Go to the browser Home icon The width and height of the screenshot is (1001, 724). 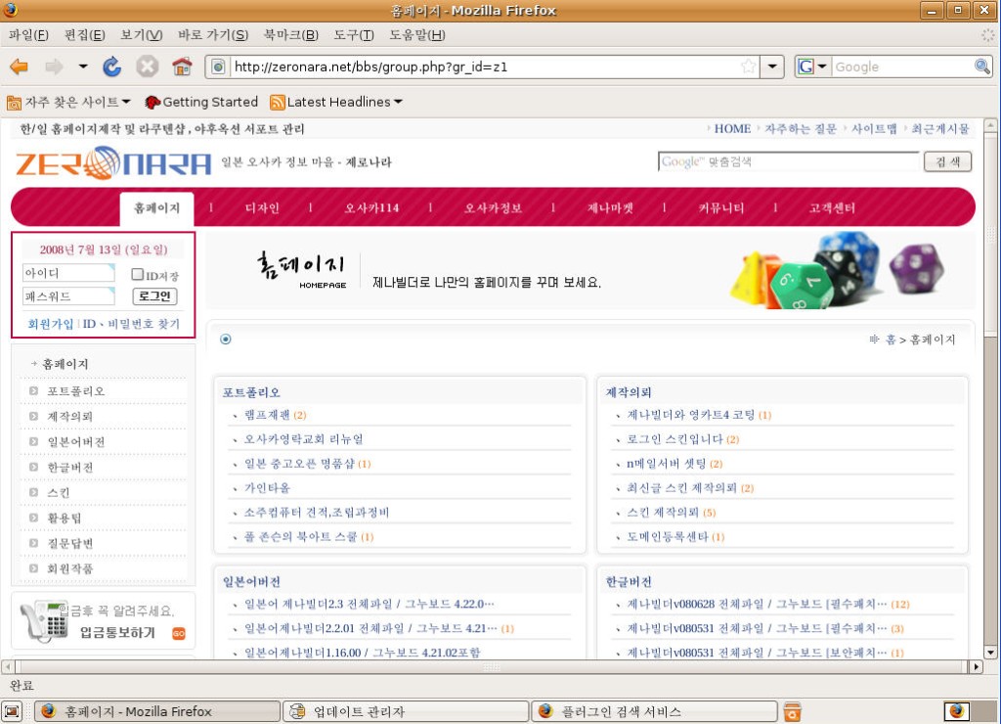pyautogui.click(x=182, y=67)
